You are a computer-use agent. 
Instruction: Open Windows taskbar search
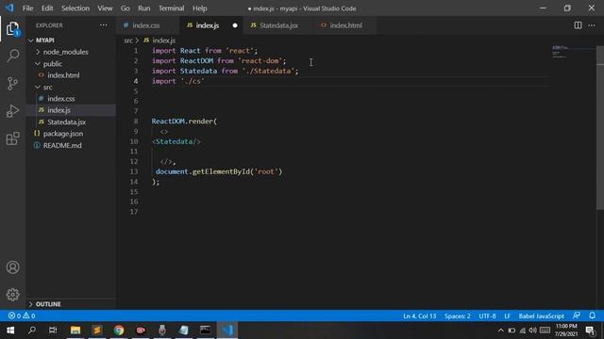coord(32,331)
